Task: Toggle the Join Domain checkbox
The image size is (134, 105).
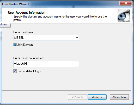Action: tap(15, 45)
